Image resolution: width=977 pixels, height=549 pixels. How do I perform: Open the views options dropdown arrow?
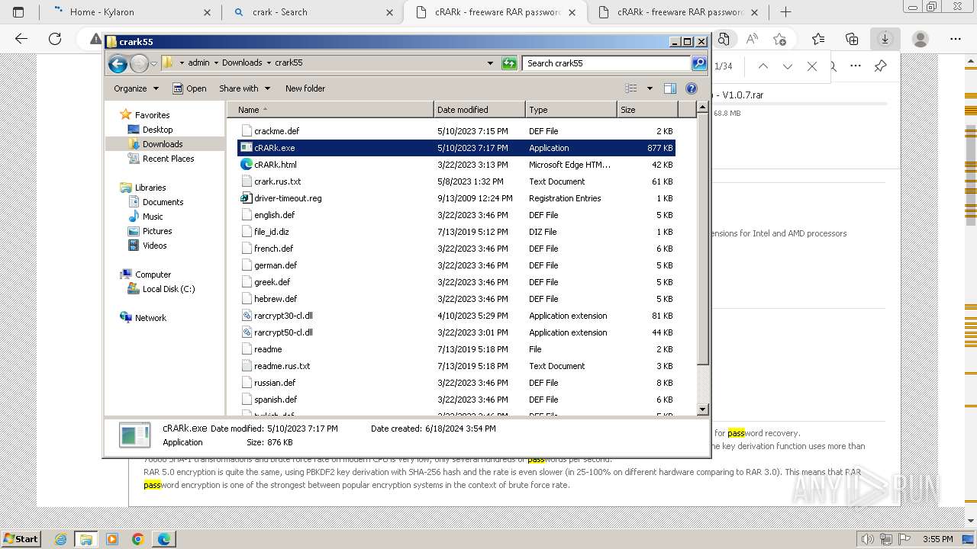pos(650,88)
